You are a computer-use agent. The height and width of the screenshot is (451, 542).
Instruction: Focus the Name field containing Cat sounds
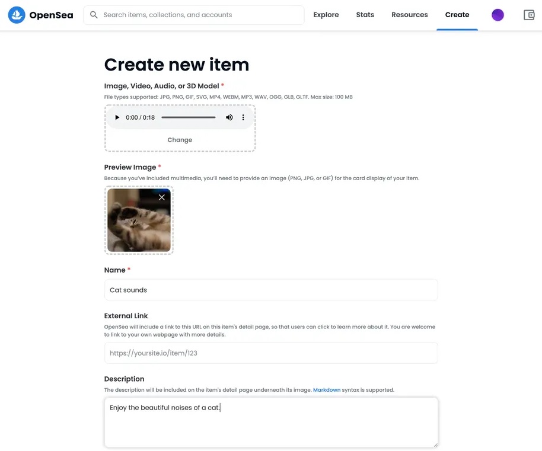coord(271,290)
